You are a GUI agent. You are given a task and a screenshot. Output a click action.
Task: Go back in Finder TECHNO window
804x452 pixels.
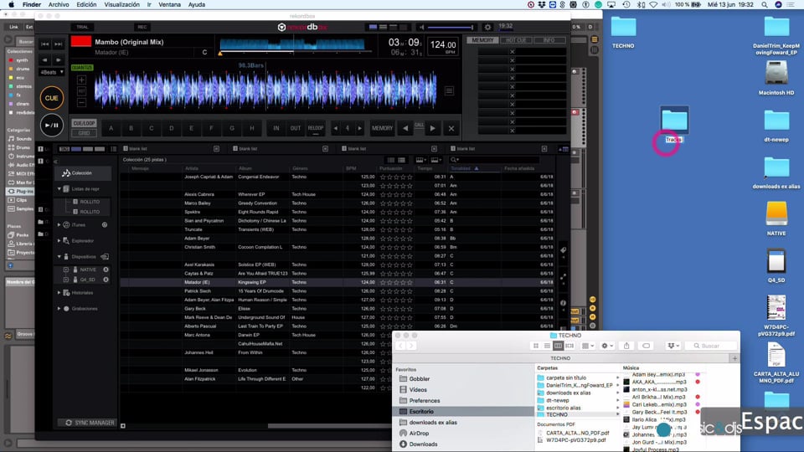(401, 346)
